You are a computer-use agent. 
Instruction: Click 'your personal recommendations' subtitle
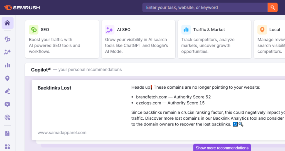[x=90, y=70]
